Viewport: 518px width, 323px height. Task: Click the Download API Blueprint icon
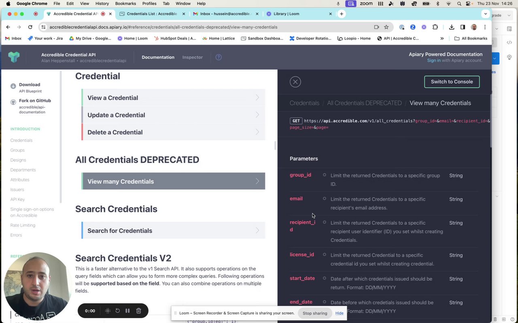tap(13, 86)
